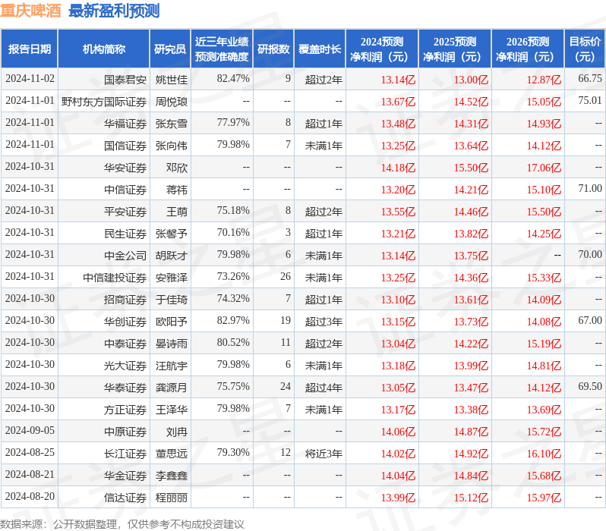Click analyst name 欧阳予
This screenshot has height=531, width=606.
171,322
